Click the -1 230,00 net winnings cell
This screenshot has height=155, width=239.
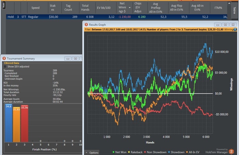(124, 17)
